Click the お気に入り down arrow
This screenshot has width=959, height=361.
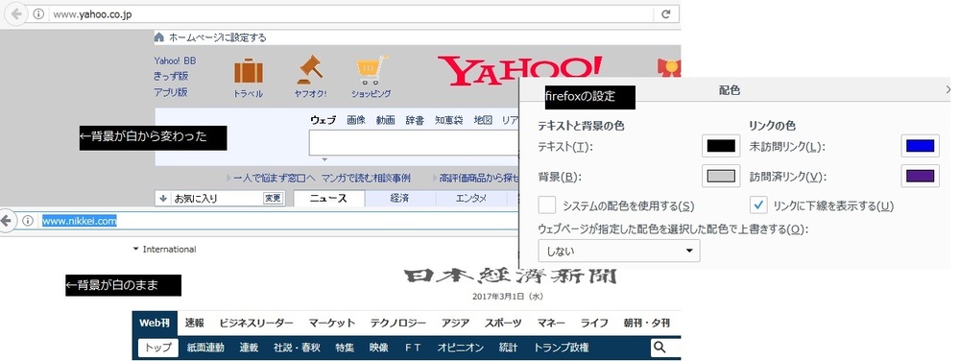[x=163, y=198]
